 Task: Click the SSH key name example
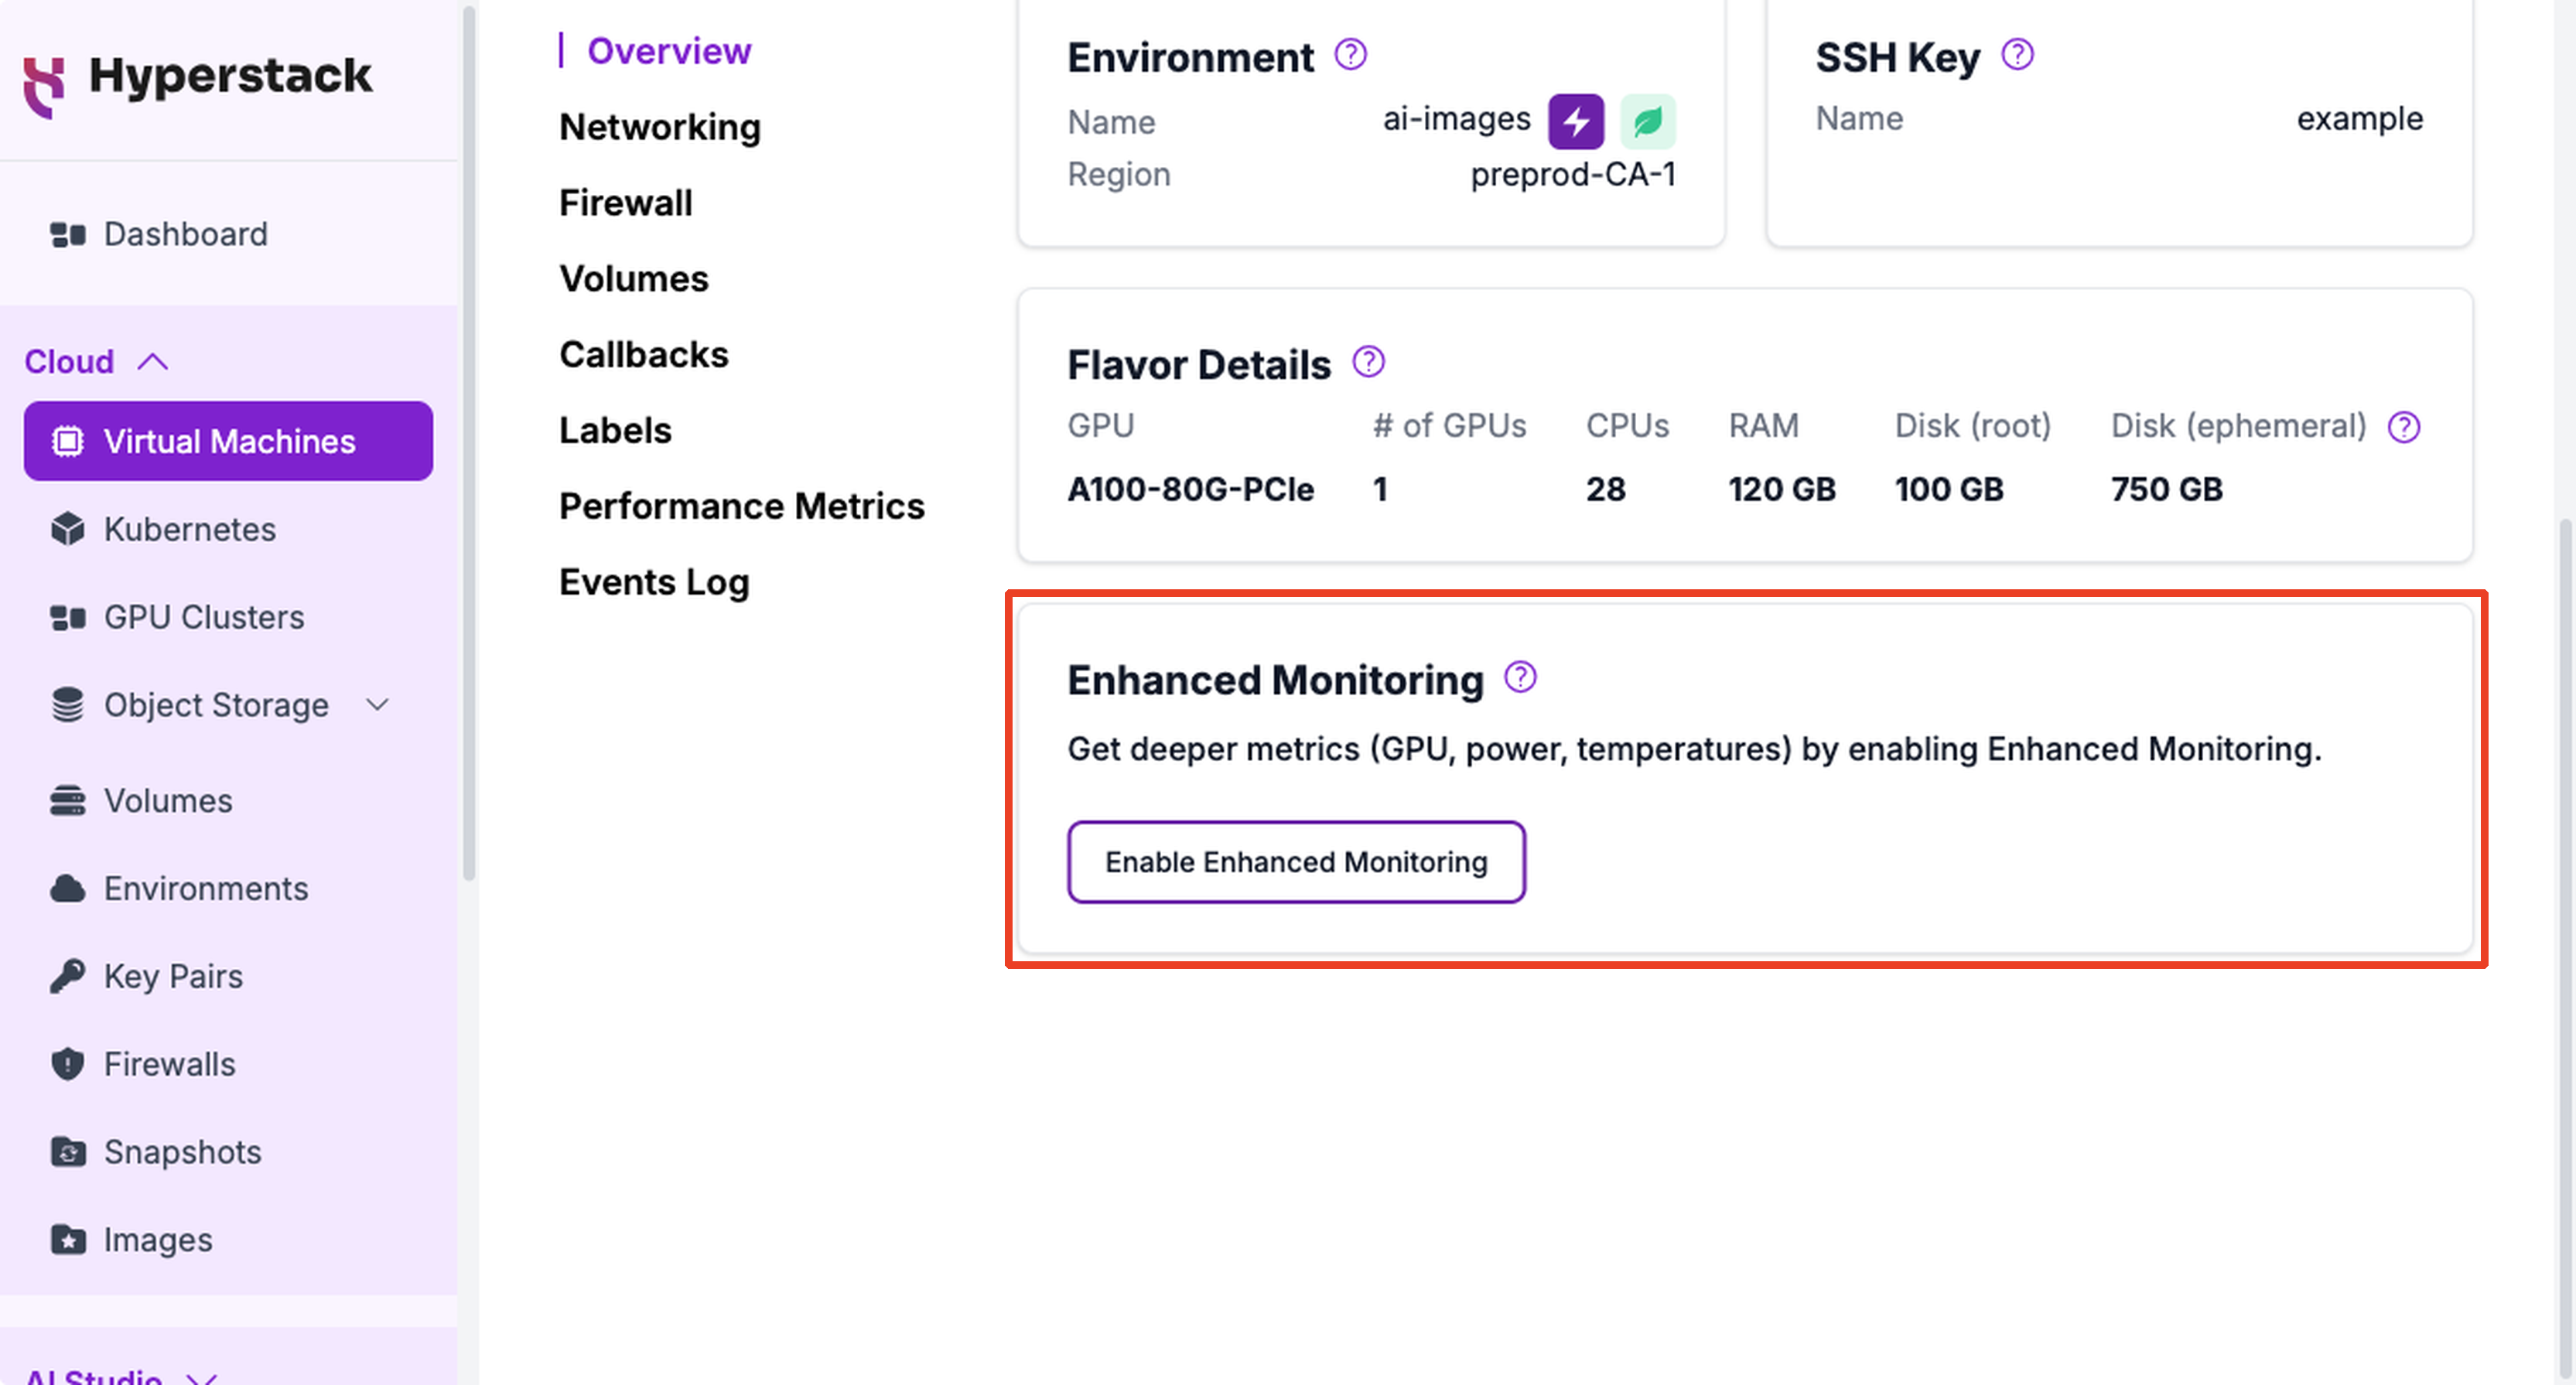coord(2359,119)
